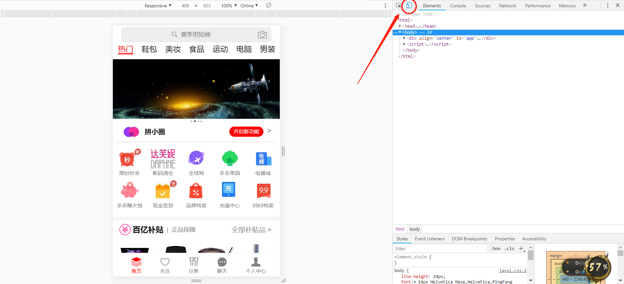The height and width of the screenshot is (284, 624).
Task: Switch to the Console tab
Action: [x=458, y=6]
